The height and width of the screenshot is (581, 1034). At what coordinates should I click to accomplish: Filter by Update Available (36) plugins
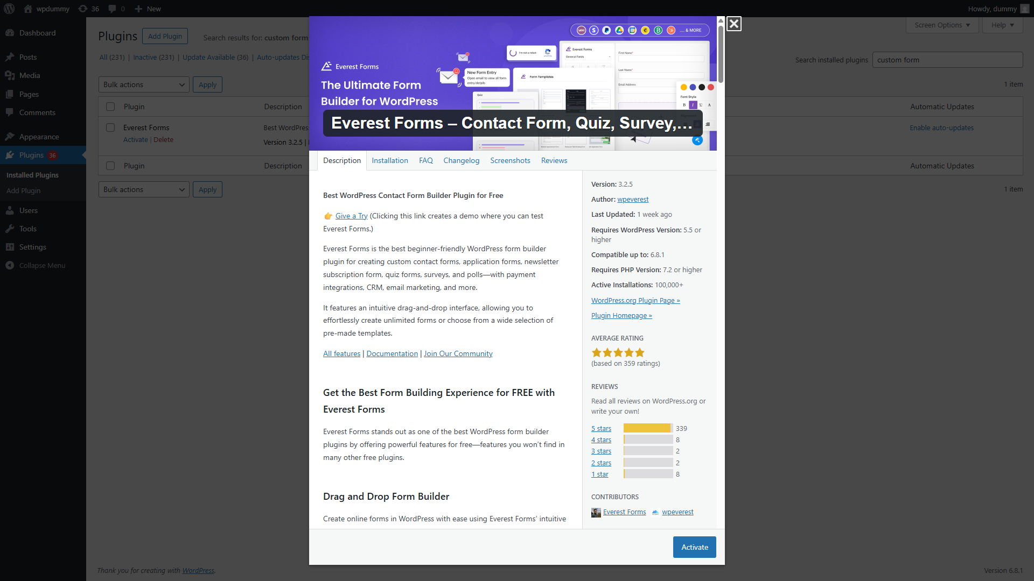[215, 57]
